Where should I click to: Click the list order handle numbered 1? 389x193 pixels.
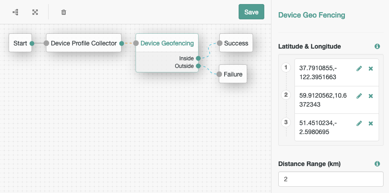pos(286,67)
